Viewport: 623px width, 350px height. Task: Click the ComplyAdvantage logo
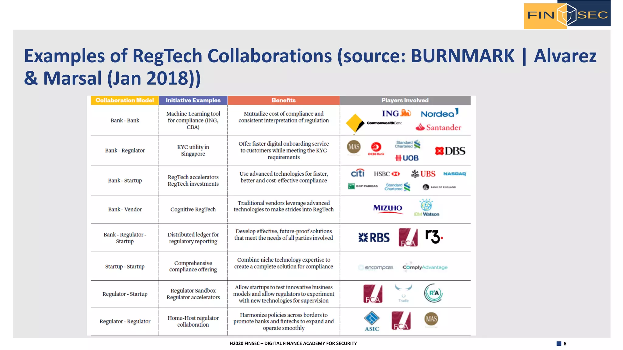click(425, 266)
